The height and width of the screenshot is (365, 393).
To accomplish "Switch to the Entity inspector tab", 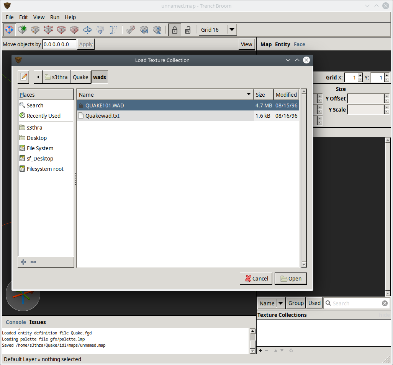I will [282, 44].
